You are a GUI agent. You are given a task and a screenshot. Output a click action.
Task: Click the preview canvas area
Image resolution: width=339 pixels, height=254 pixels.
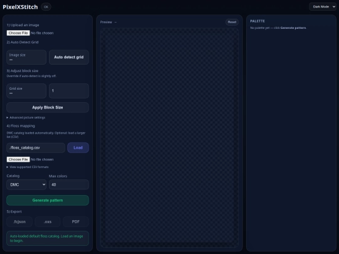[x=169, y=137]
